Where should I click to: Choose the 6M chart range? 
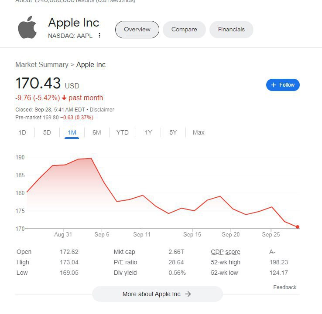[x=97, y=132]
